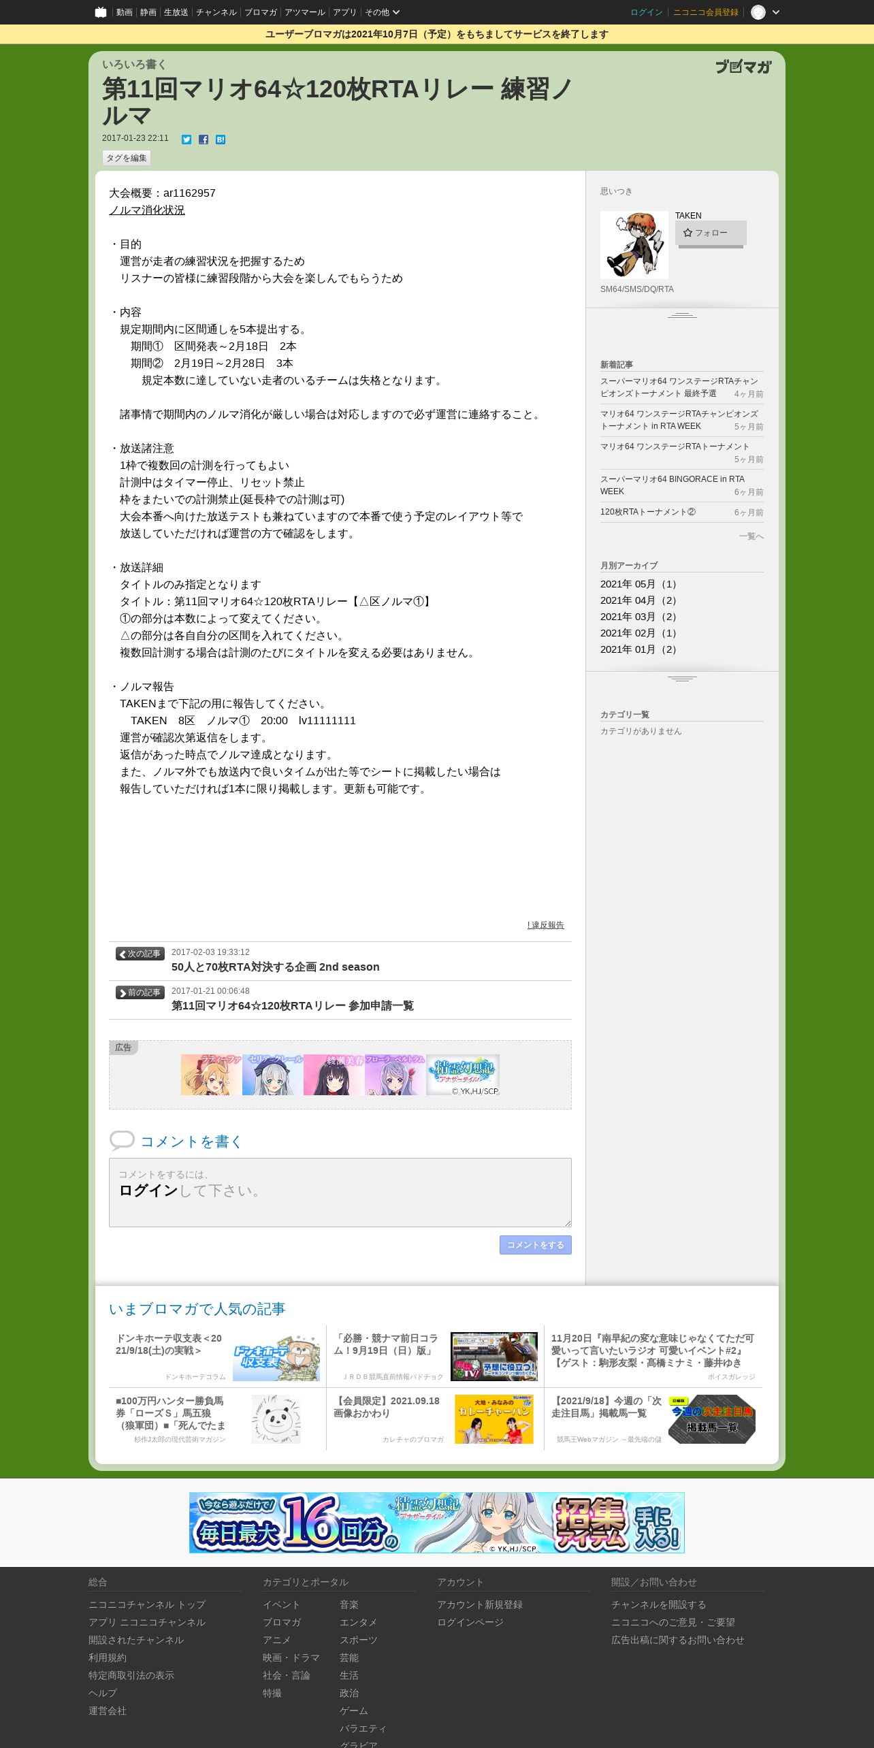Click ニコニコ会員登録 link
This screenshot has width=874, height=1748.
coord(705,12)
